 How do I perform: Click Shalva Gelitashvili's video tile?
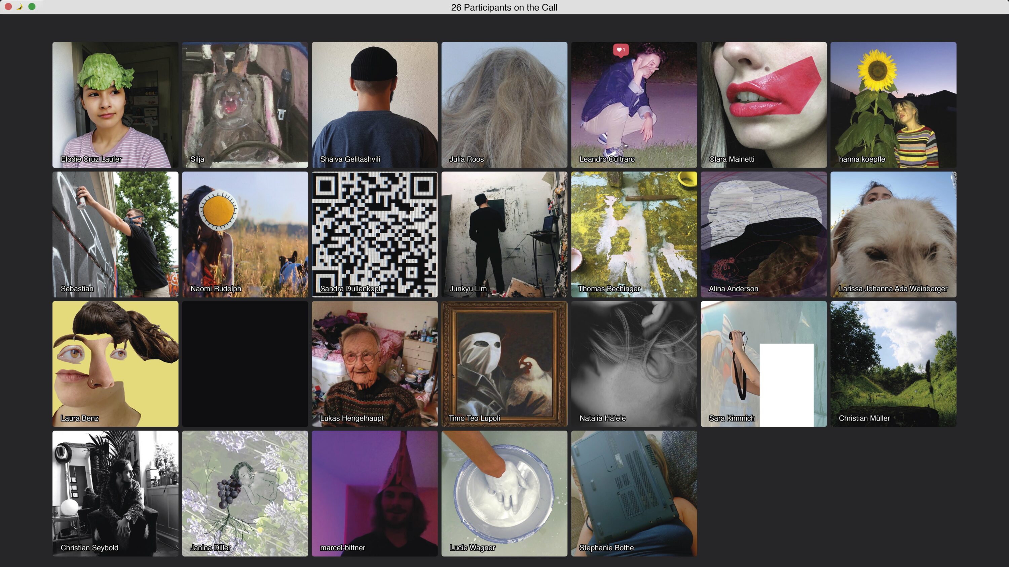click(374, 105)
